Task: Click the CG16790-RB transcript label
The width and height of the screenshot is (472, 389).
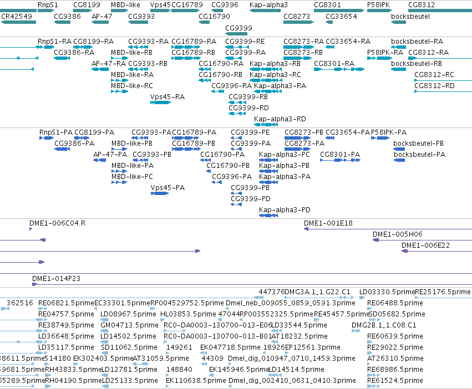Action: 220,75
